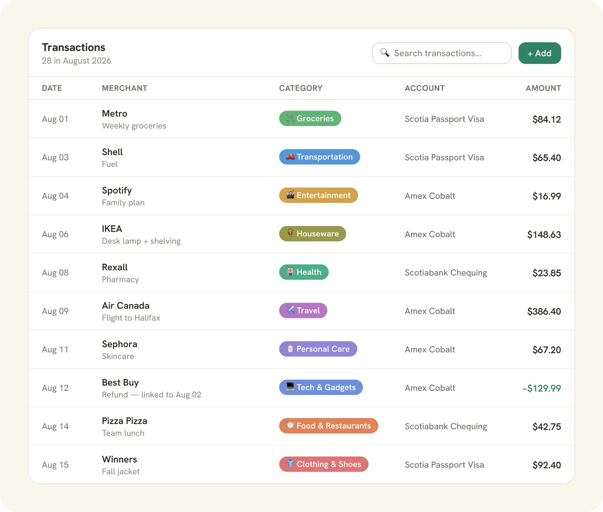Viewport: 603px width, 512px height.
Task: Open the Sephora transaction
Action: point(301,349)
